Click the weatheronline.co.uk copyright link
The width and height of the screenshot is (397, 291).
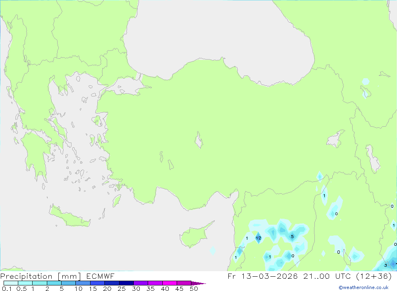coord(364,287)
